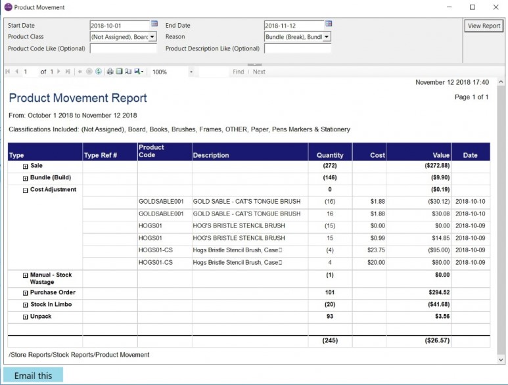Click the Product Code Like input field
The image size is (508, 385).
pos(123,49)
